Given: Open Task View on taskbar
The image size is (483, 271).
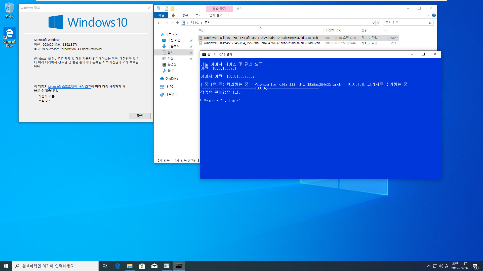Looking at the screenshot, I should point(105,266).
